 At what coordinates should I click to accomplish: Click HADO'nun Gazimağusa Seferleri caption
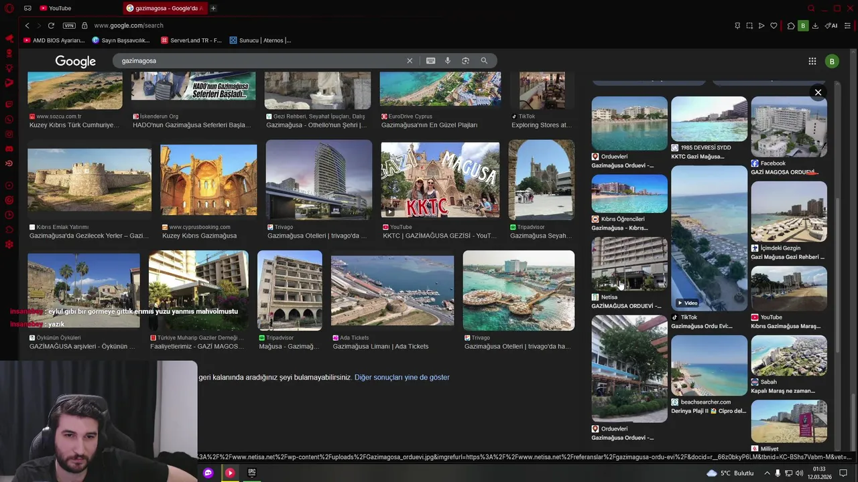coord(190,125)
